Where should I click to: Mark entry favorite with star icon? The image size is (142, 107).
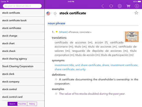pyautogui.click(x=136, y=13)
